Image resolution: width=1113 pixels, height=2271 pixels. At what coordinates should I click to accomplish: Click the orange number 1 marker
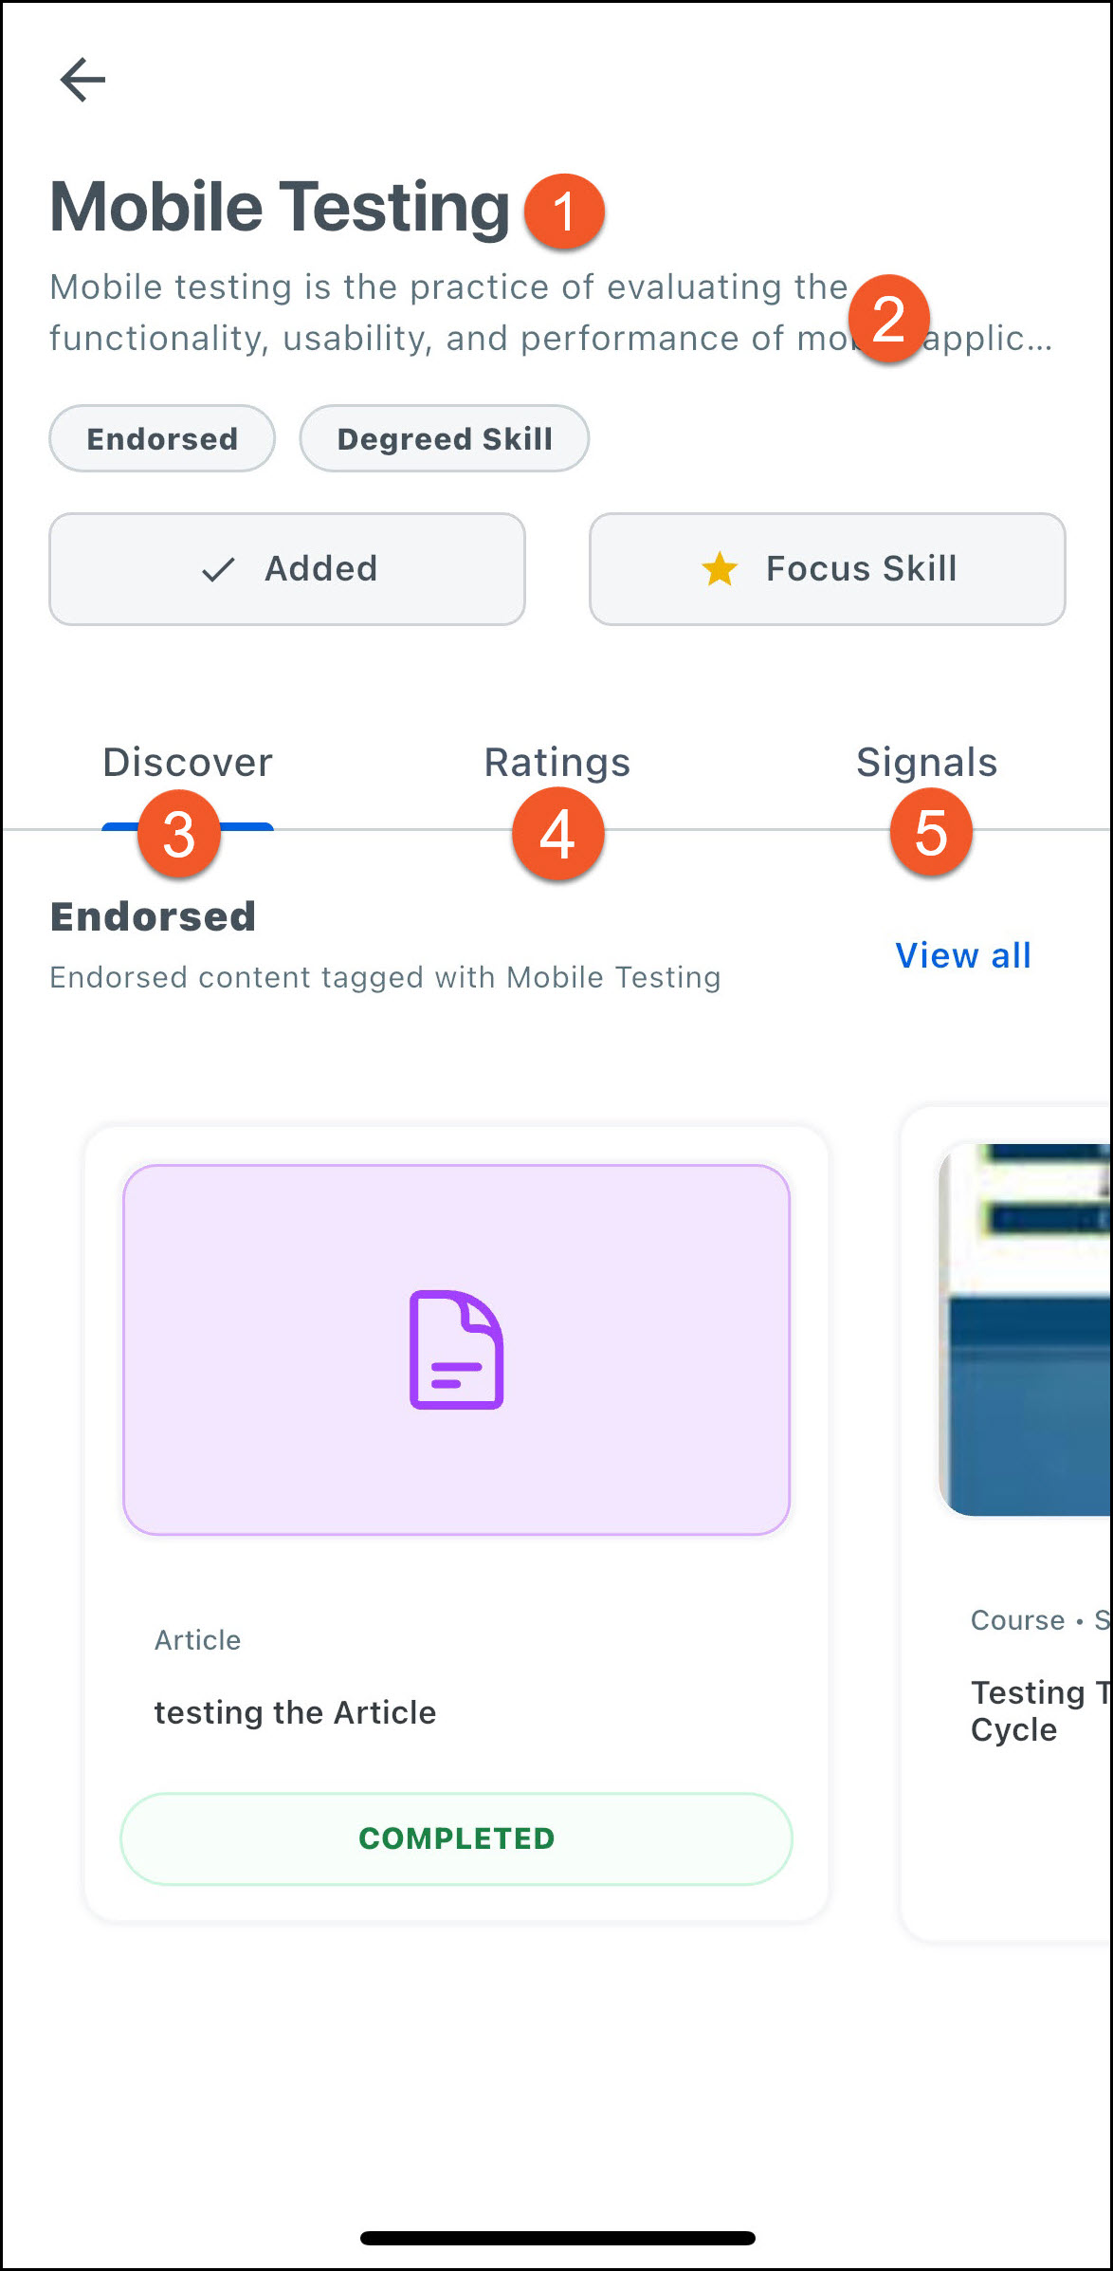coord(564,211)
